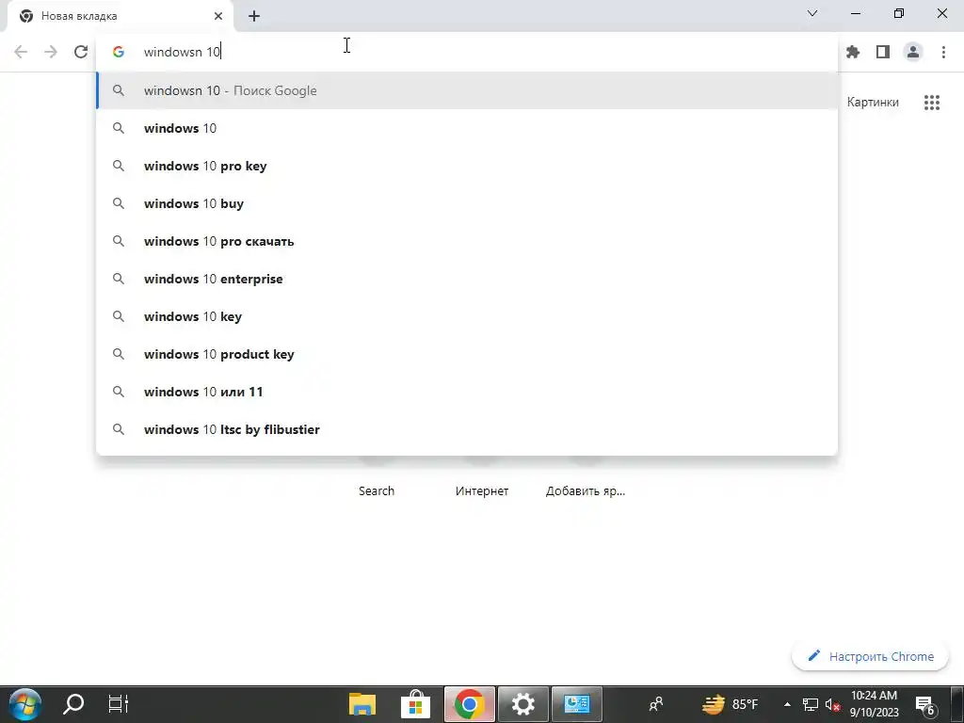Image resolution: width=964 pixels, height=723 pixels.
Task: Toggle the Chrome side panel icon
Action: coord(883,52)
